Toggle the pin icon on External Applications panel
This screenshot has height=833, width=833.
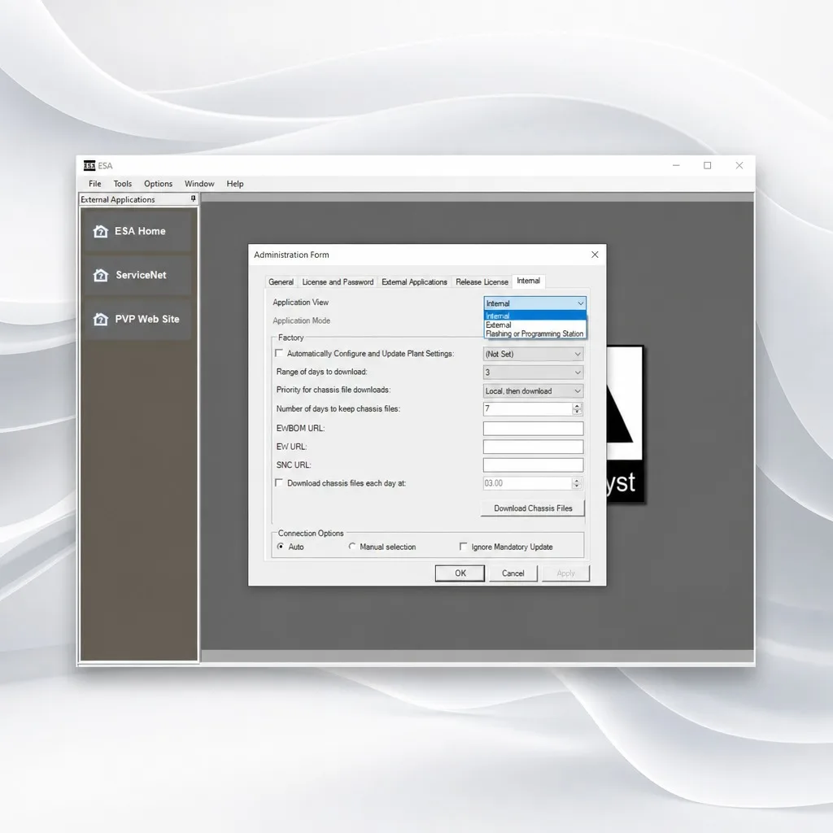(194, 198)
